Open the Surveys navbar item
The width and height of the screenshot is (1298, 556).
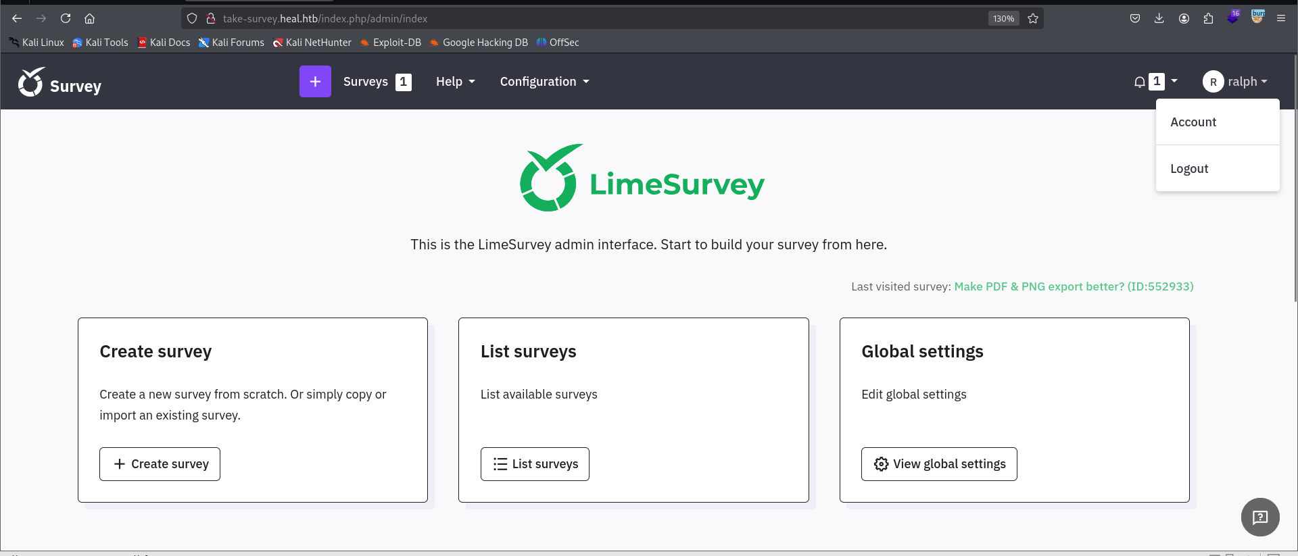[377, 82]
